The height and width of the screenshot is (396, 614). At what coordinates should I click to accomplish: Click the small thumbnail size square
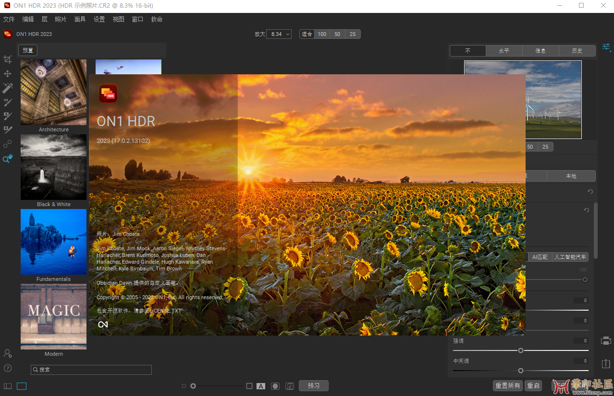[x=184, y=386]
